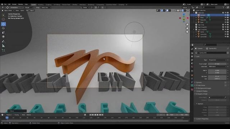Switch to the Modeling workspace tab
Viewport: 230px width, 129px height.
click(x=41, y=5)
